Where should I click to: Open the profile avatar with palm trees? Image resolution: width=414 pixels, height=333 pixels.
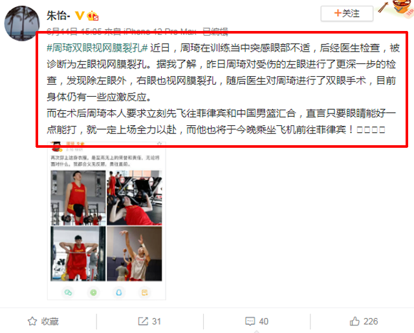(22, 23)
